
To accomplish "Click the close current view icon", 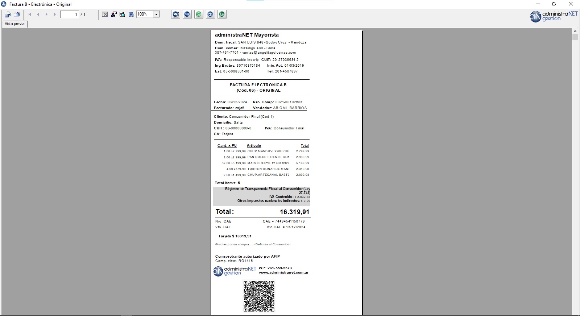I will coord(105,14).
